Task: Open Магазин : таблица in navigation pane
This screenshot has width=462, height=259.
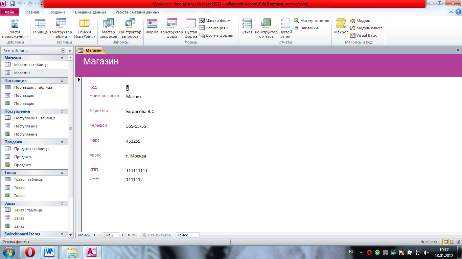Action: (34, 65)
